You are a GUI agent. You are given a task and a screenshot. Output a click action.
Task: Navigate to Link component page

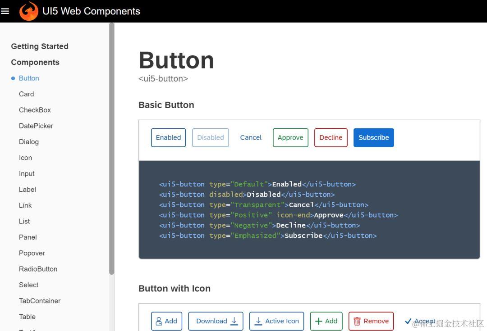click(x=25, y=205)
